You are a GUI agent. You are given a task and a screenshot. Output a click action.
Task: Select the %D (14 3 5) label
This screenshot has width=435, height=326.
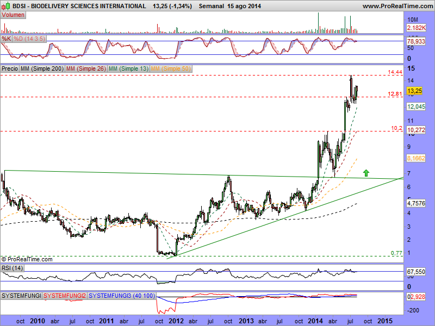(x=29, y=39)
